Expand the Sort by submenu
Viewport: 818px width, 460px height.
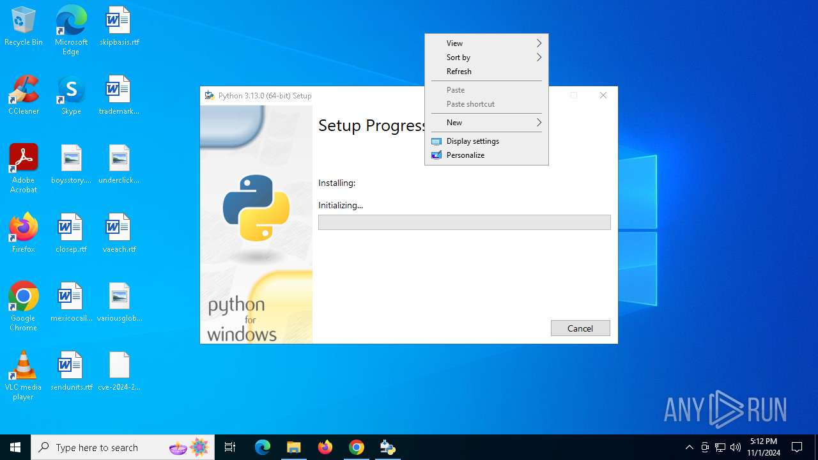pyautogui.click(x=486, y=57)
